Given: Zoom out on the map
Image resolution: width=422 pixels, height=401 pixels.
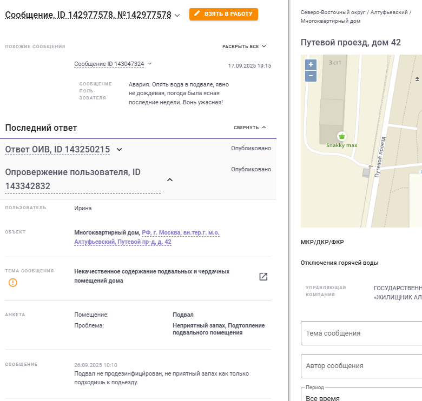Looking at the screenshot, I should coord(311,76).
